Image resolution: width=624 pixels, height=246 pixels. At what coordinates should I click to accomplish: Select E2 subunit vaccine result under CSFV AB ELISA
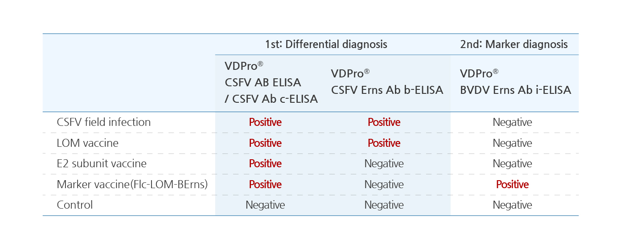[265, 164]
